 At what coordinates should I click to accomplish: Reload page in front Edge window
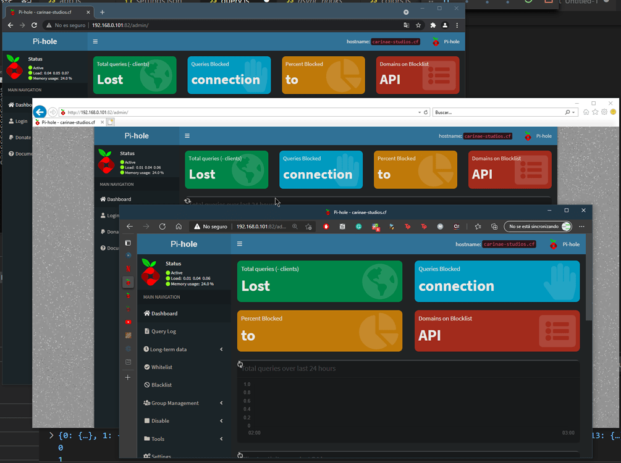[x=163, y=227]
